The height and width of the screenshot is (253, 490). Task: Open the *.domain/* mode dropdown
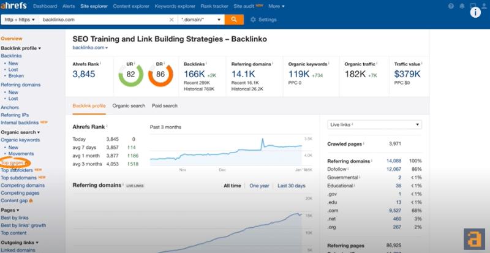(202, 20)
